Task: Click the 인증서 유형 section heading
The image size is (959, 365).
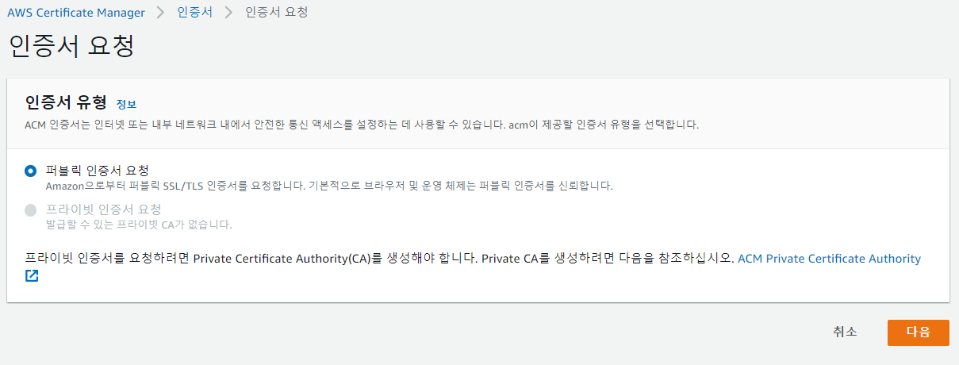Action: coord(66,103)
